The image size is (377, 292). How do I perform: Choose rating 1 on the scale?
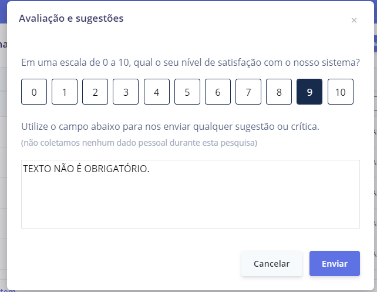pyautogui.click(x=65, y=92)
